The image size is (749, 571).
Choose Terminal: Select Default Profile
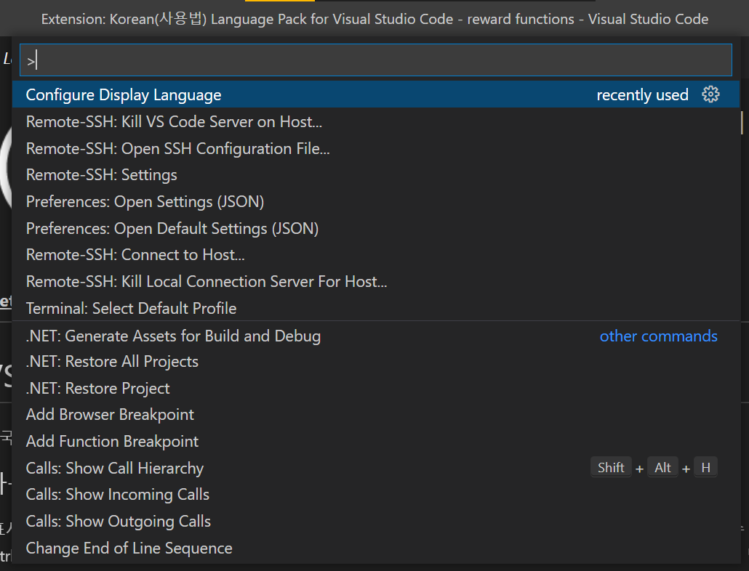coord(375,308)
